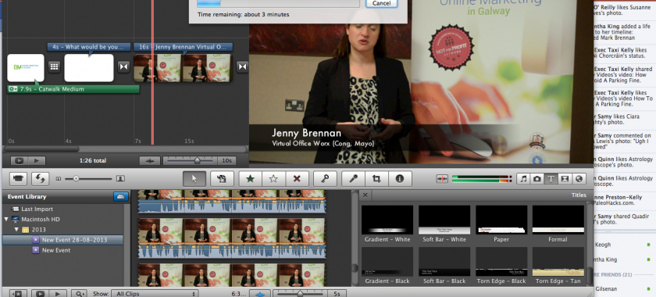The image size is (656, 297).
Task: Show the Maps and Backgrounds globe browser
Action: pyautogui.click(x=579, y=179)
